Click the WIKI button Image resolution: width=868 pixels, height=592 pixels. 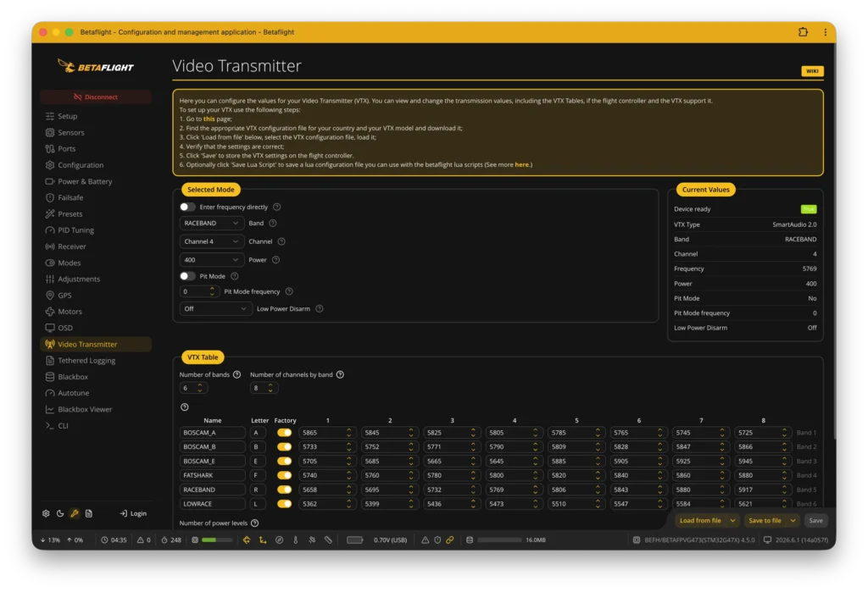point(812,71)
